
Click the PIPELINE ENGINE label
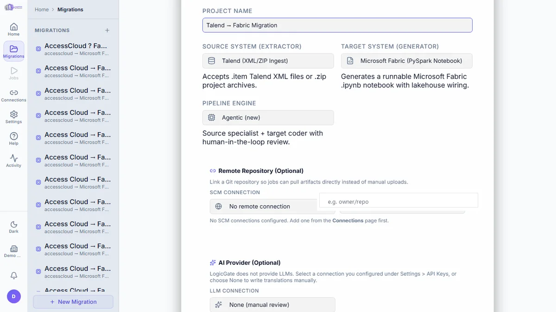click(x=229, y=103)
